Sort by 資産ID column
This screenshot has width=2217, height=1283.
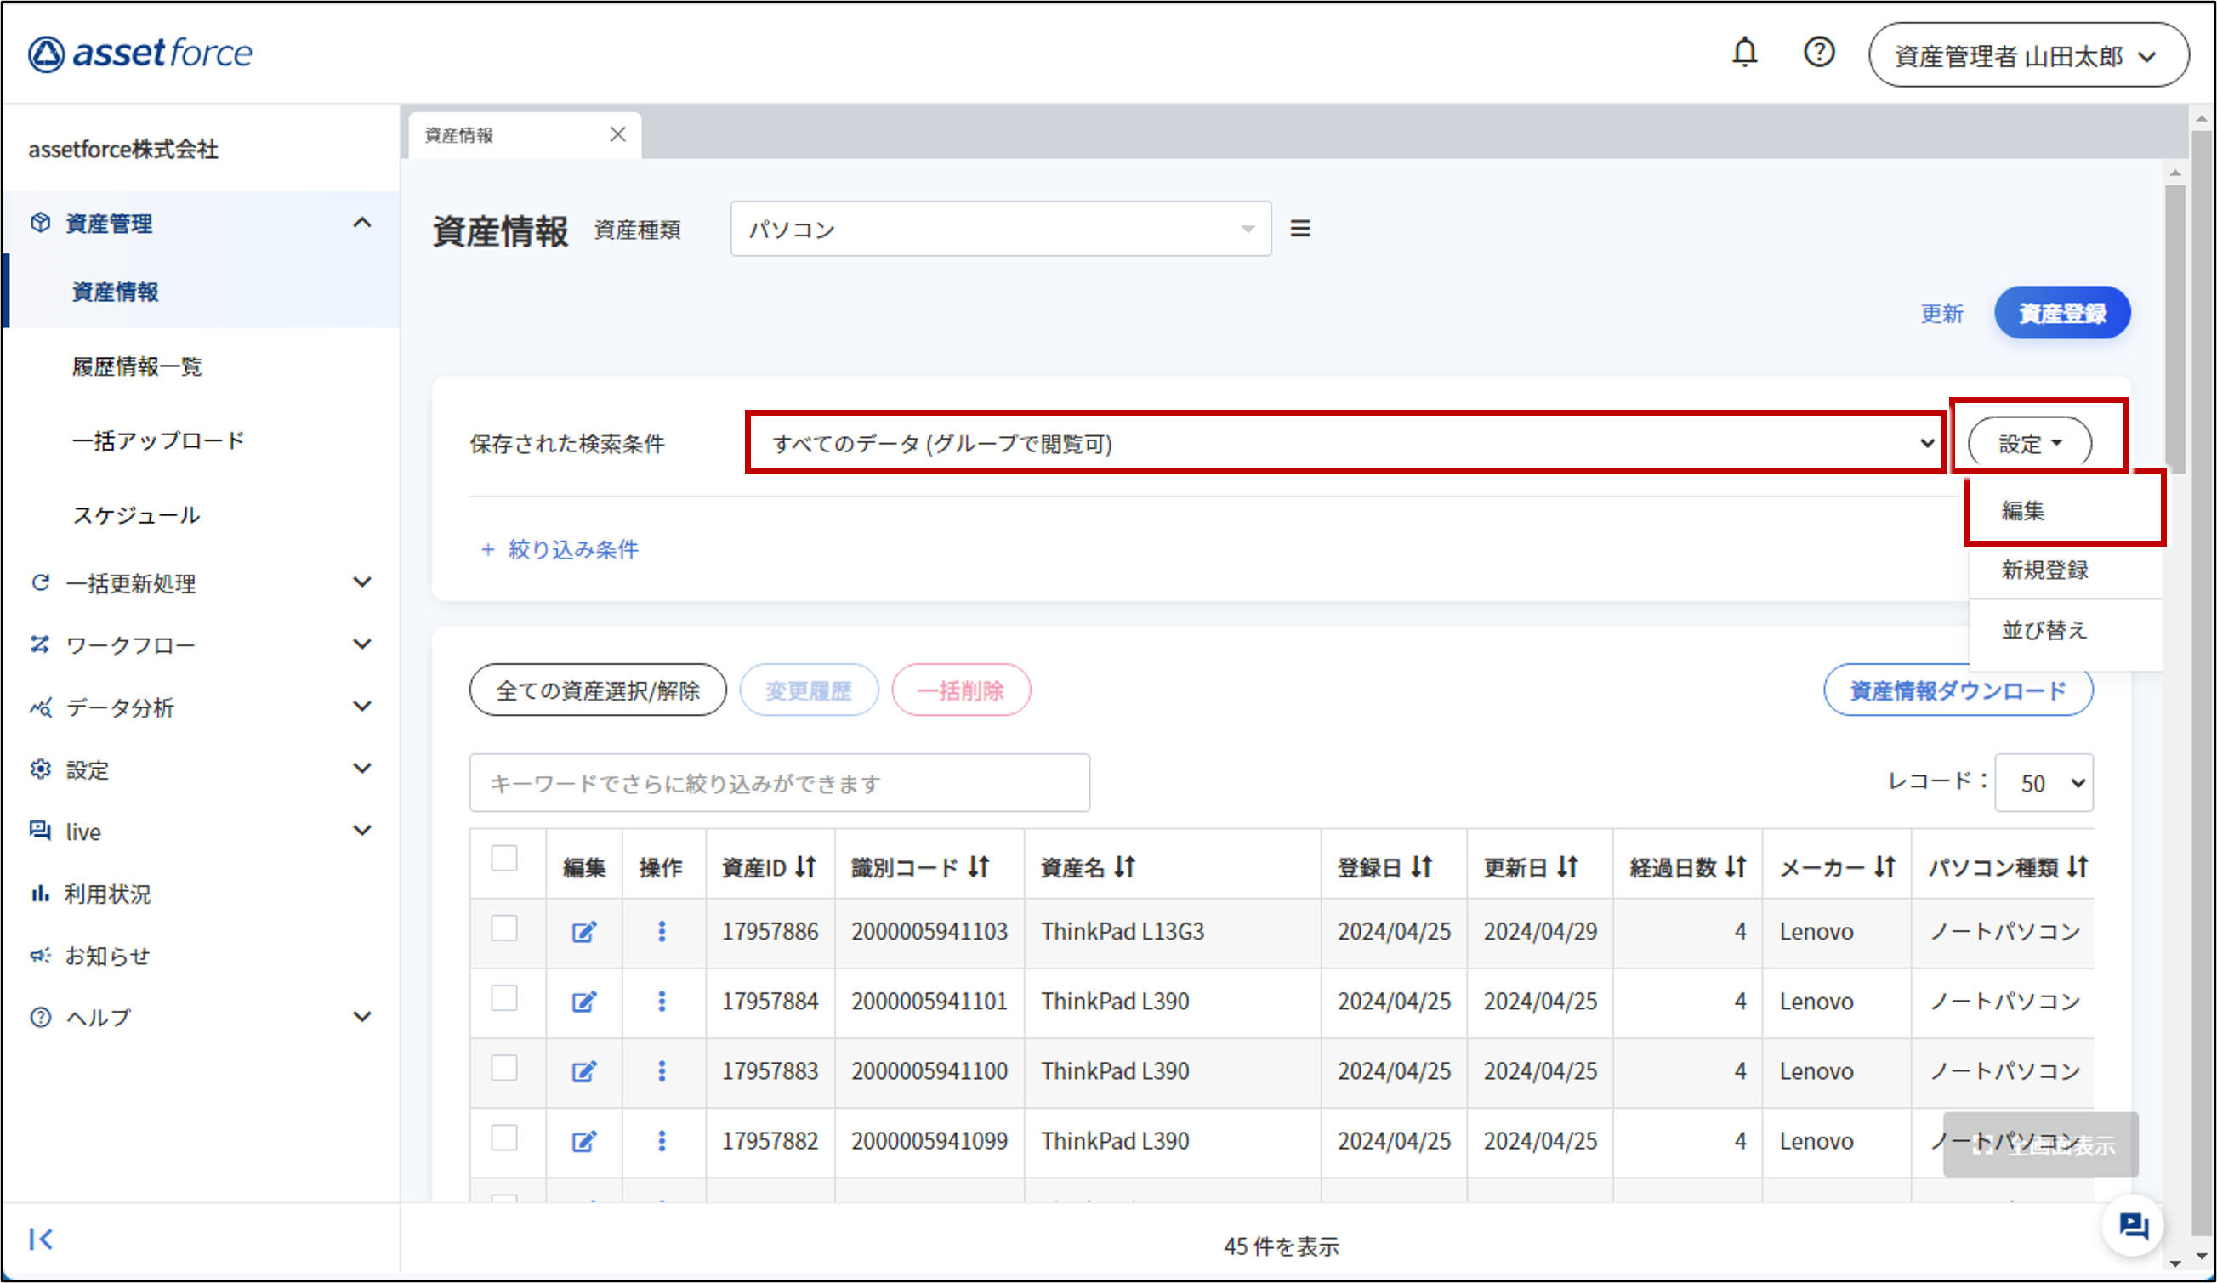806,867
